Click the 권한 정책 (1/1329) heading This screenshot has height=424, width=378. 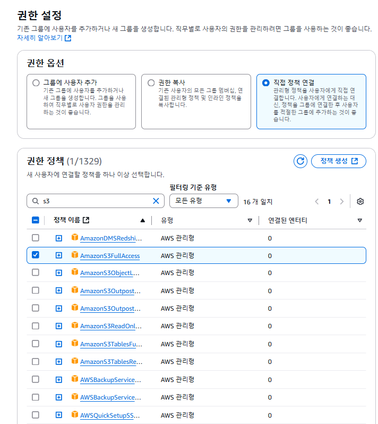pyautogui.click(x=64, y=161)
